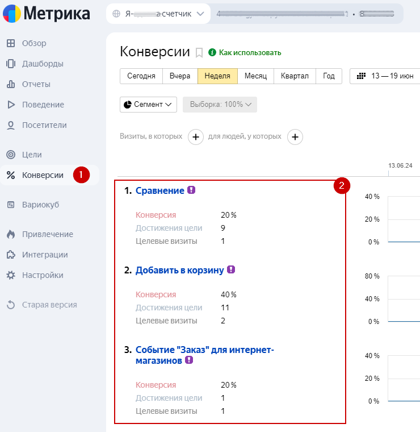
Task: Add a condition for Визиты, в которых
Action: point(196,137)
